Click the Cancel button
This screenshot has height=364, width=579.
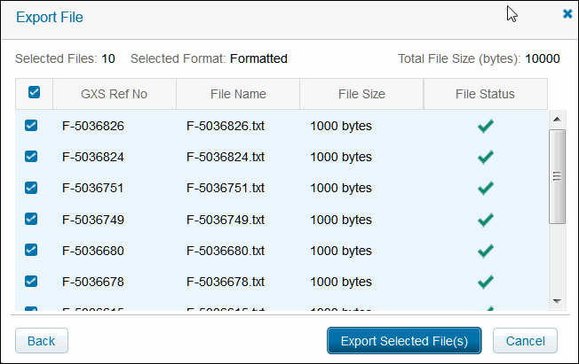coord(525,341)
